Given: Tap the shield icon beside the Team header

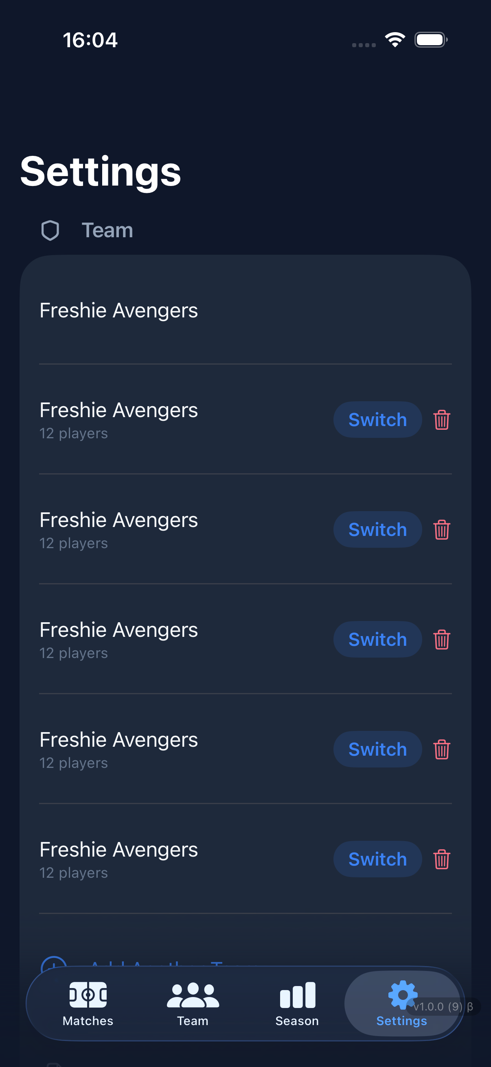Looking at the screenshot, I should click(50, 230).
